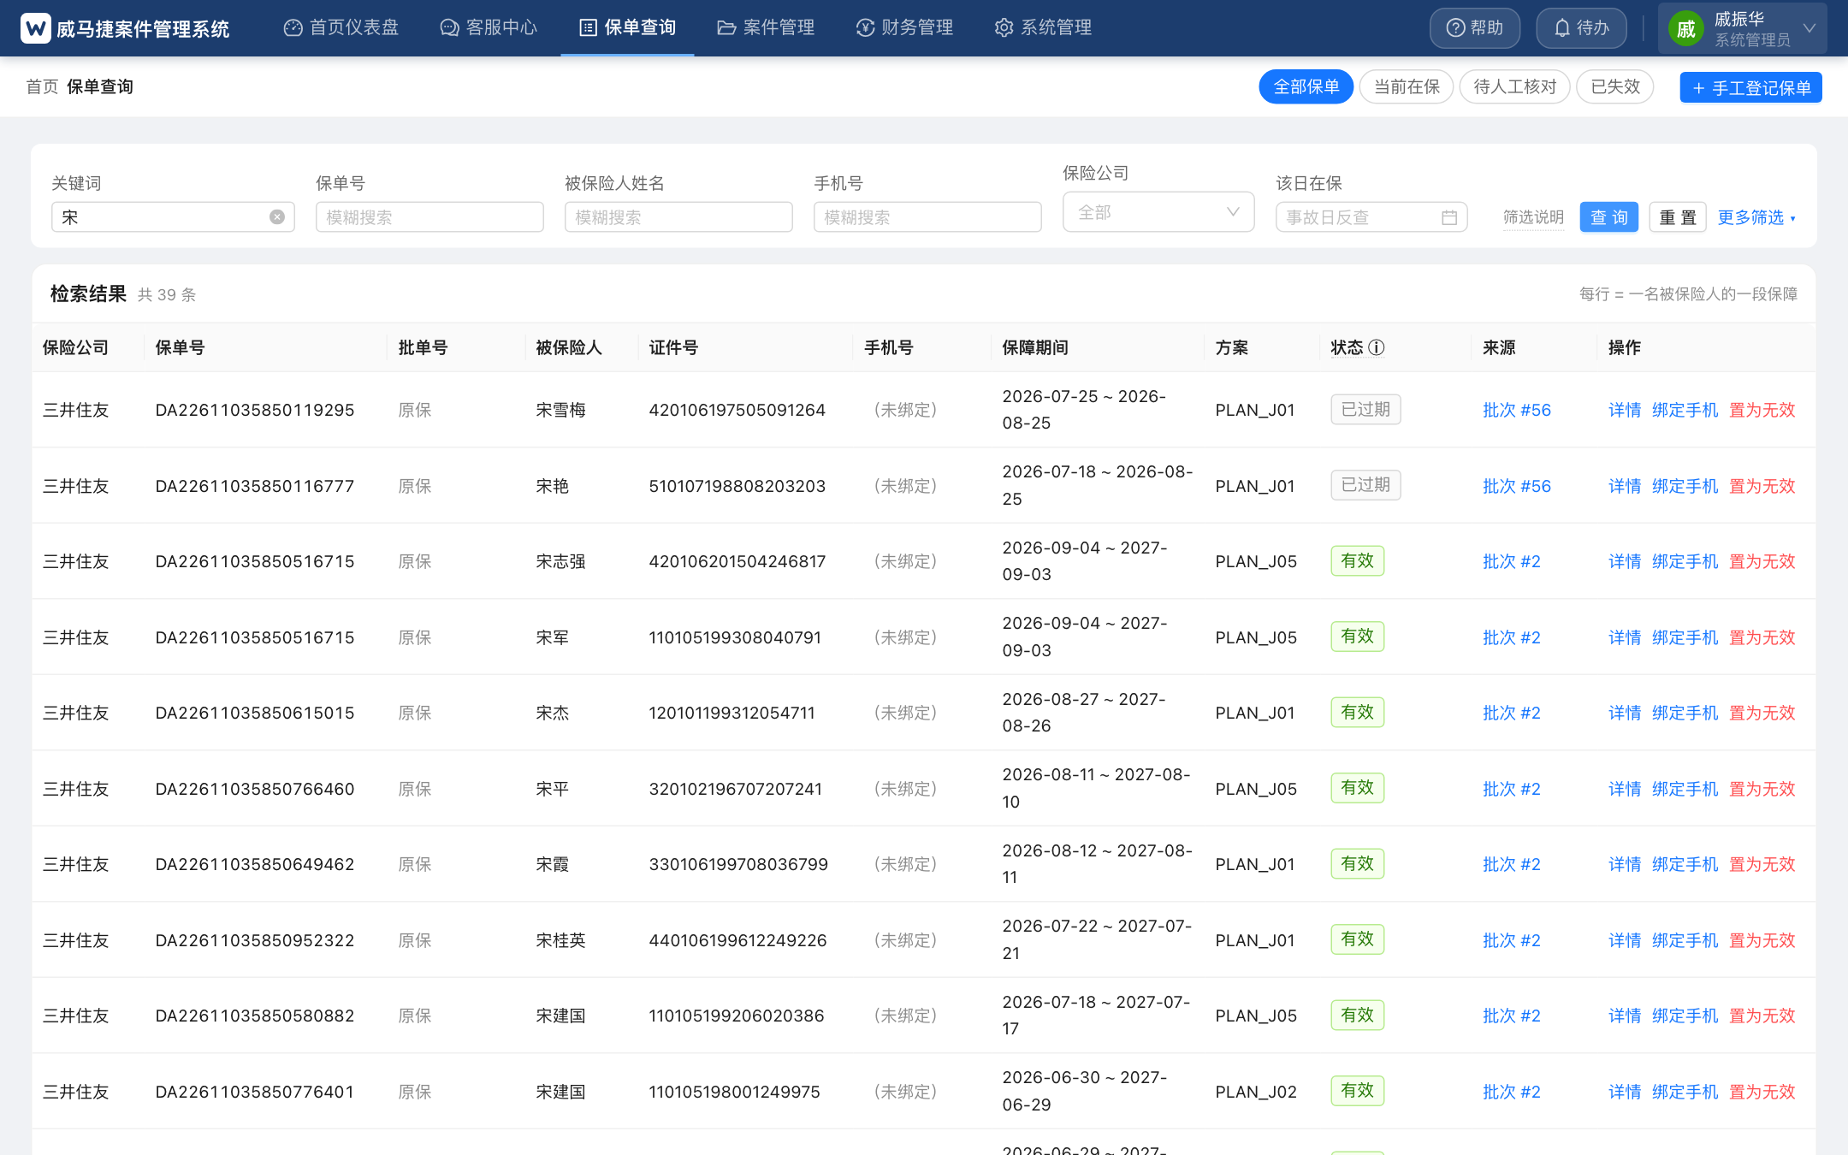This screenshot has width=1848, height=1155.
Task: Click the 威马捷 W logo icon
Action: 36,28
